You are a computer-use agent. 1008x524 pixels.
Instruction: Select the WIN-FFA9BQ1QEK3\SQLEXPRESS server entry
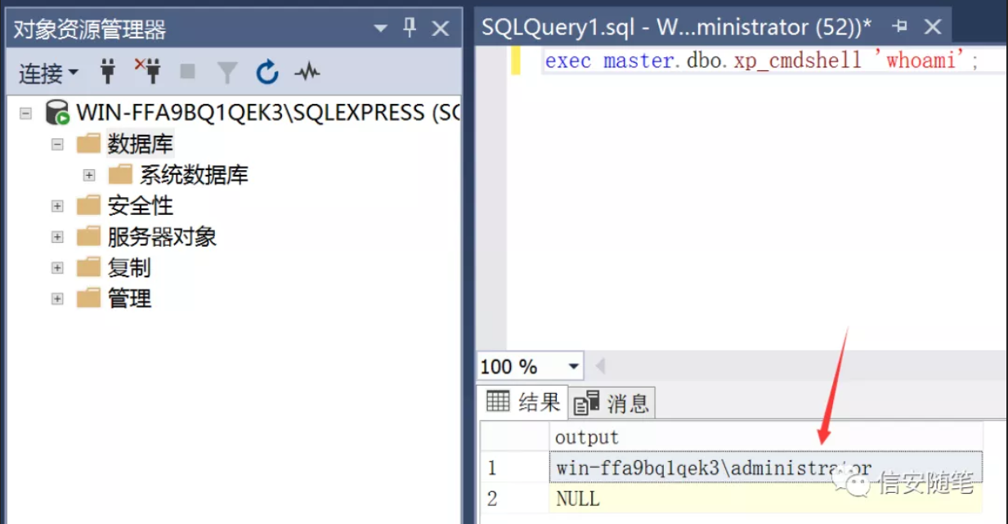point(267,112)
